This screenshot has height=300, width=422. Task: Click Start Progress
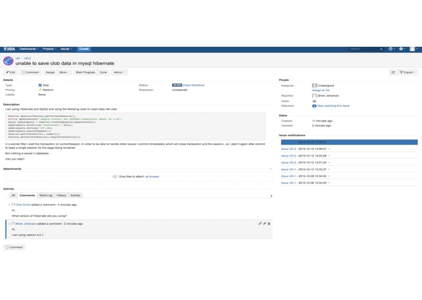(x=86, y=72)
